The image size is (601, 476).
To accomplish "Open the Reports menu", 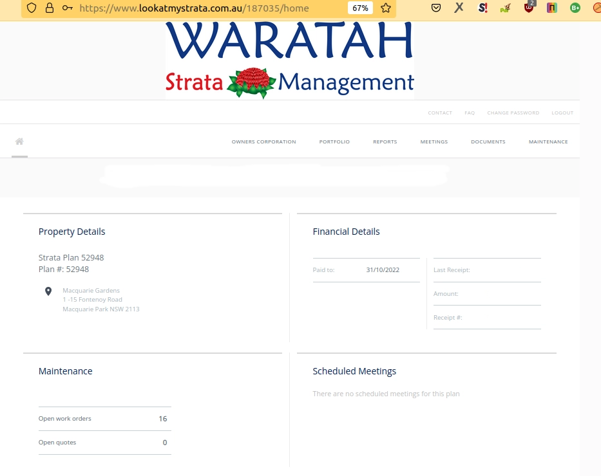I will tap(385, 142).
